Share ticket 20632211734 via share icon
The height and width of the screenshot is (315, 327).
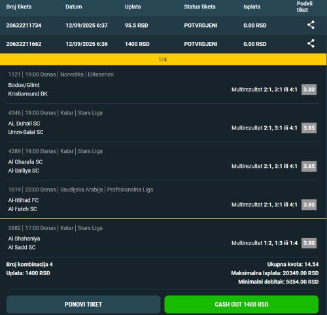tap(311, 25)
